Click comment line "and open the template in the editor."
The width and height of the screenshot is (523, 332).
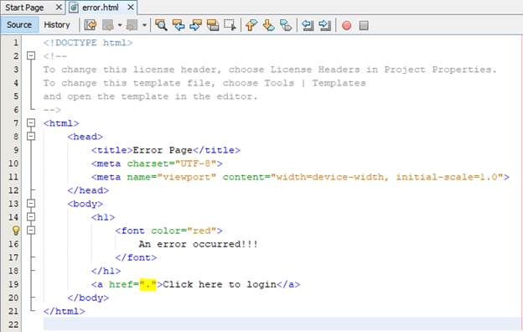pos(150,96)
